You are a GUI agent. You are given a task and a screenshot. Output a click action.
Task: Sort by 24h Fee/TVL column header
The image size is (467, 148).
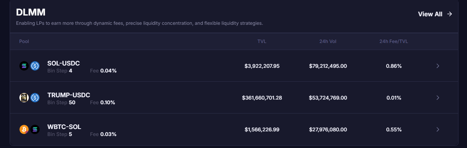tap(394, 41)
